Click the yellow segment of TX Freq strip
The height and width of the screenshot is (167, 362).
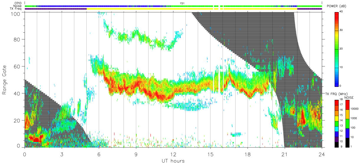[192, 9]
